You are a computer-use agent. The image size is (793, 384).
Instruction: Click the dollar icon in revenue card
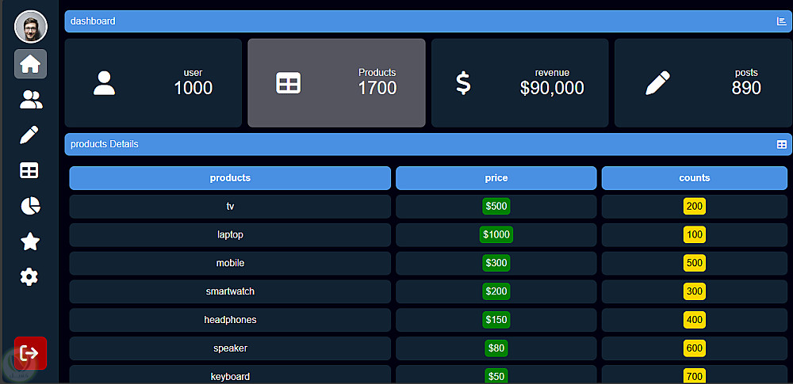coord(463,83)
